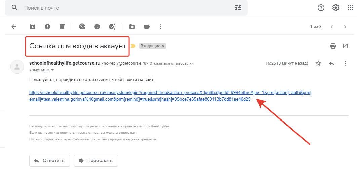Open the Google apps grid
The image size is (357, 192).
[x=350, y=8]
